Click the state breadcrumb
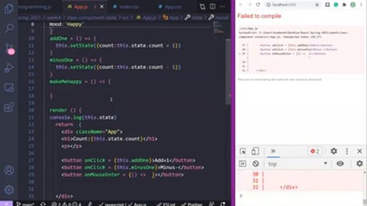The height and width of the screenshot is (206, 367). (194, 18)
